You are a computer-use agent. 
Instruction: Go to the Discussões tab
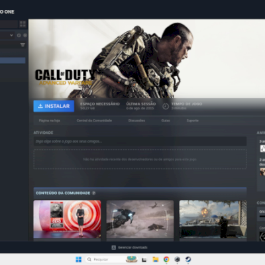(136, 121)
